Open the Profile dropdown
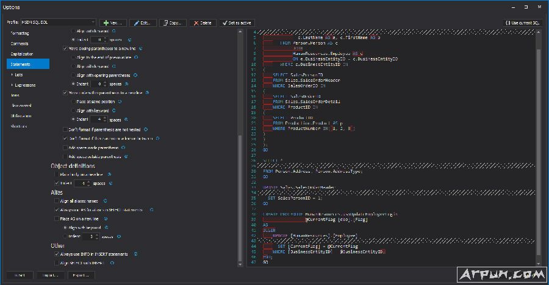 click(58, 22)
